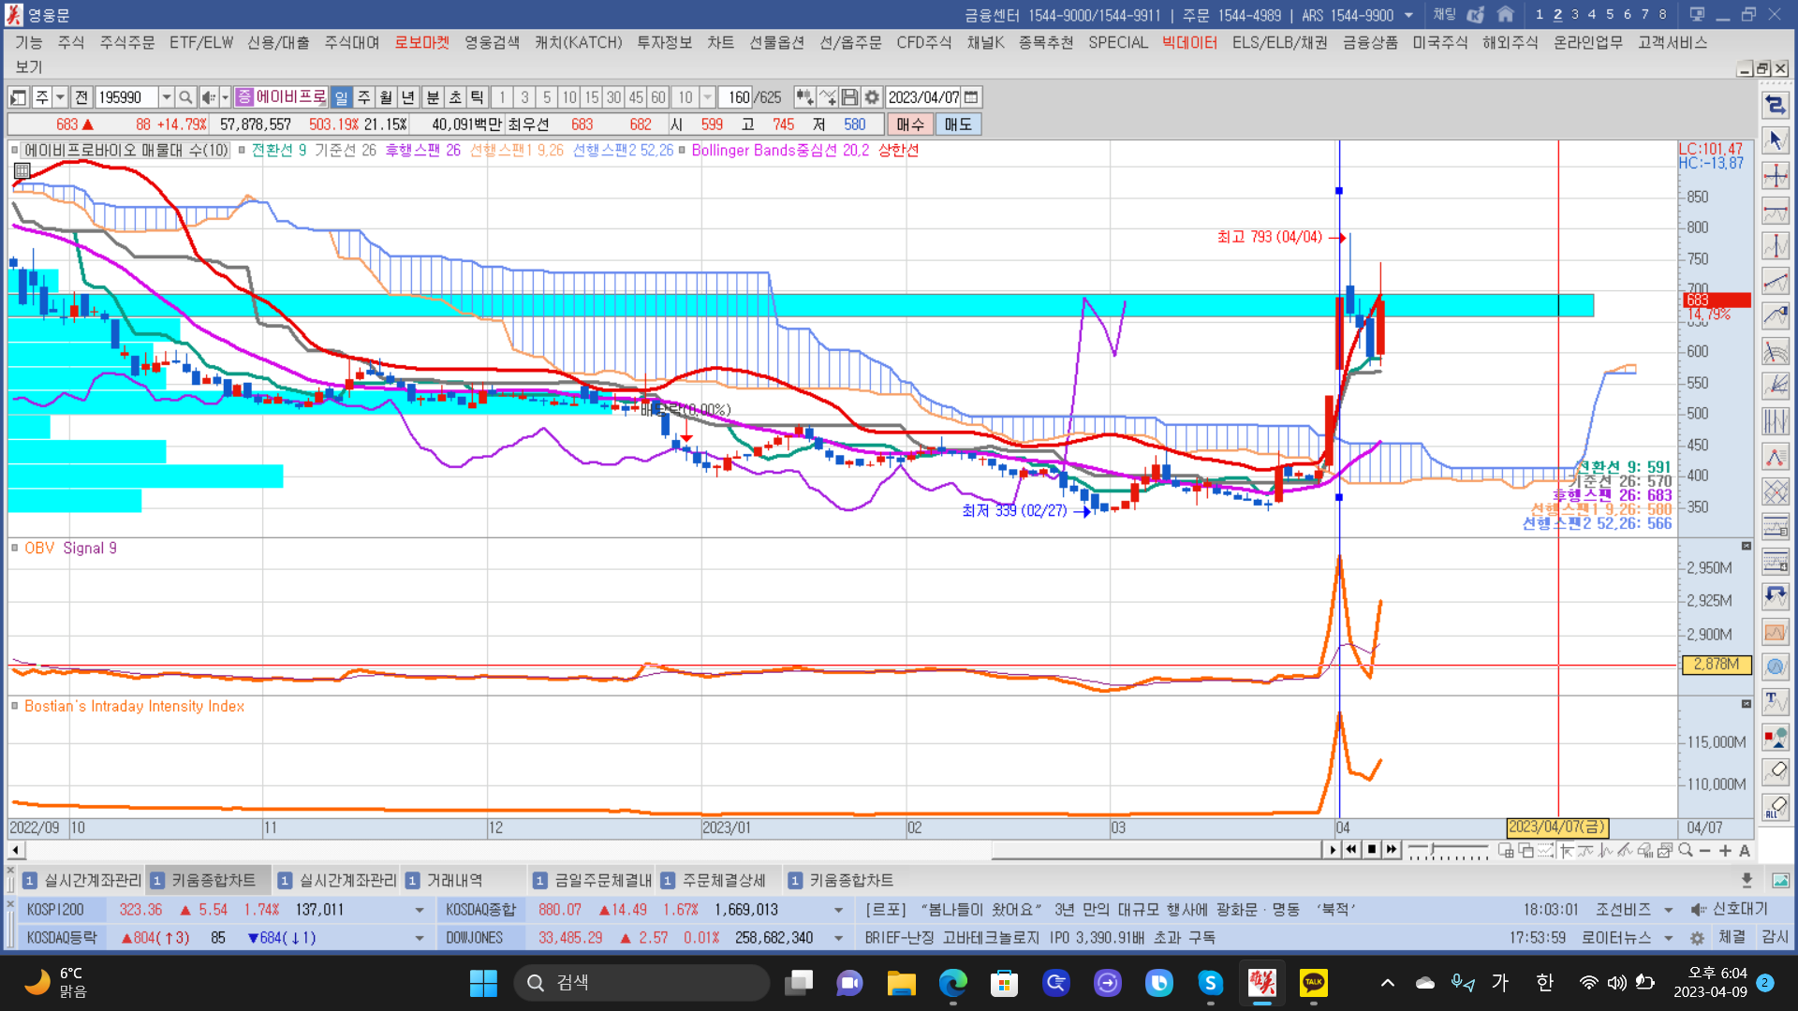
Task: Expand the DOWJONES index dropdown
Action: point(838,938)
